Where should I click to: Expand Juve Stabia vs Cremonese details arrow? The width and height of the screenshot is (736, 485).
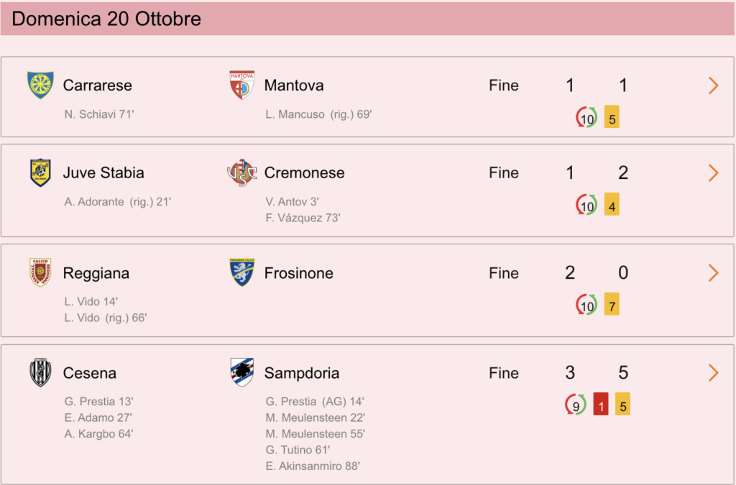714,173
